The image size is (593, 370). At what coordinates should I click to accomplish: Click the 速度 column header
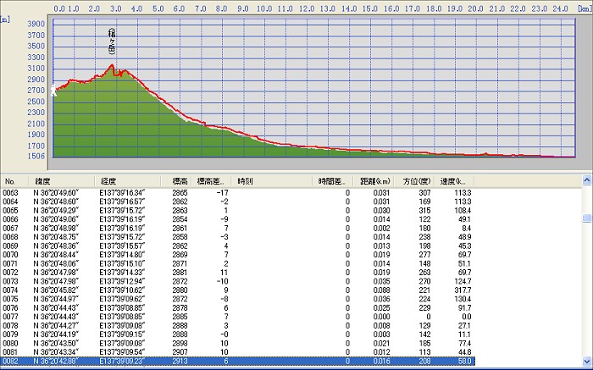454,181
